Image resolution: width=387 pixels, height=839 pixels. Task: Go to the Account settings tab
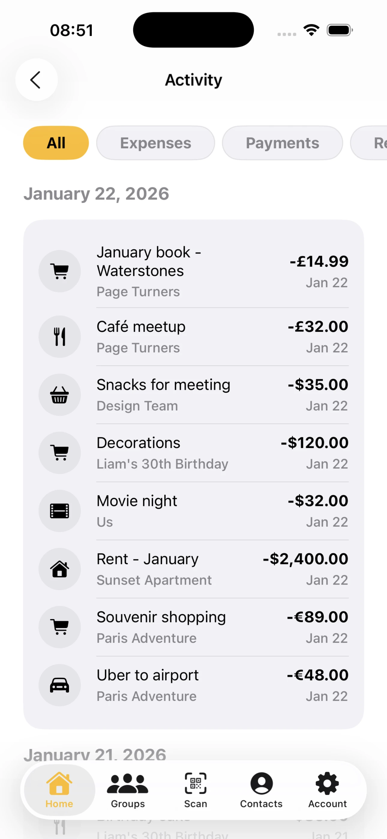click(x=327, y=789)
